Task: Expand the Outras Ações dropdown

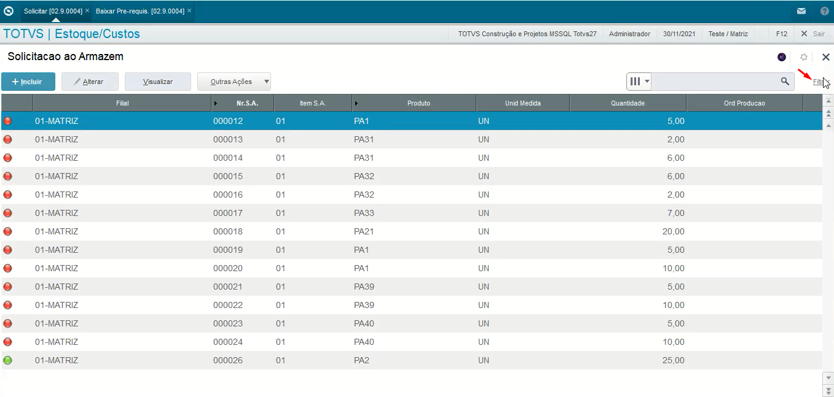Action: click(x=266, y=82)
